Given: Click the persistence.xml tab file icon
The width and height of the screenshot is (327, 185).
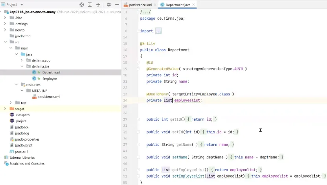Looking at the screenshot, I should pyautogui.click(x=125, y=5).
